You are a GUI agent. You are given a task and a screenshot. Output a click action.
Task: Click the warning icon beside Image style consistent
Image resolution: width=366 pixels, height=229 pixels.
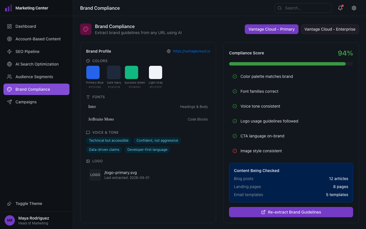234,151
